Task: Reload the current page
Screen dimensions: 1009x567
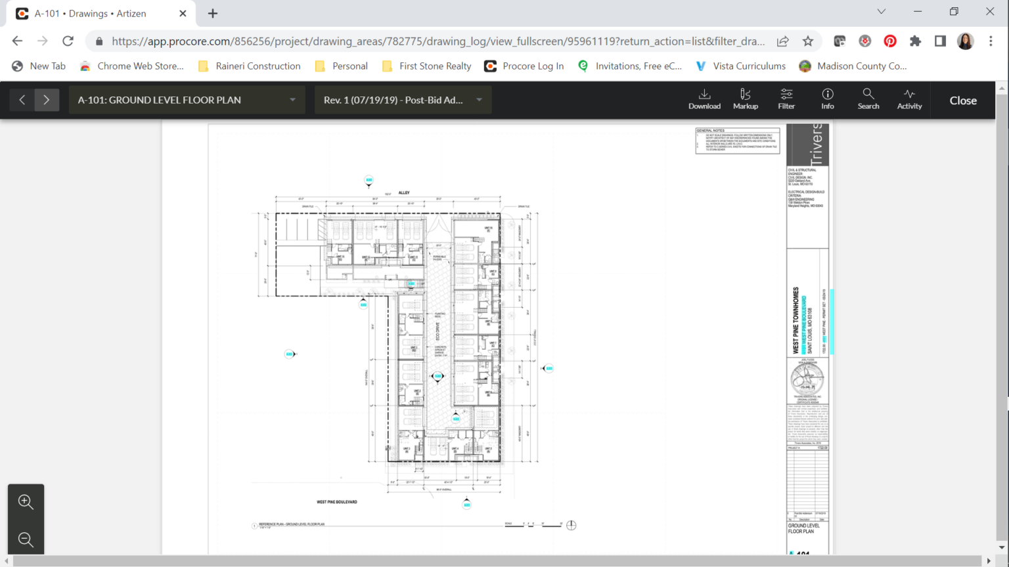Action: coord(68,41)
